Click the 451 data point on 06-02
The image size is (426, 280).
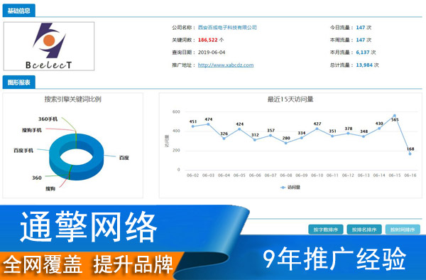[x=193, y=126]
